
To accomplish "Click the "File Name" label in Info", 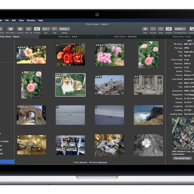I will pos(178,44).
